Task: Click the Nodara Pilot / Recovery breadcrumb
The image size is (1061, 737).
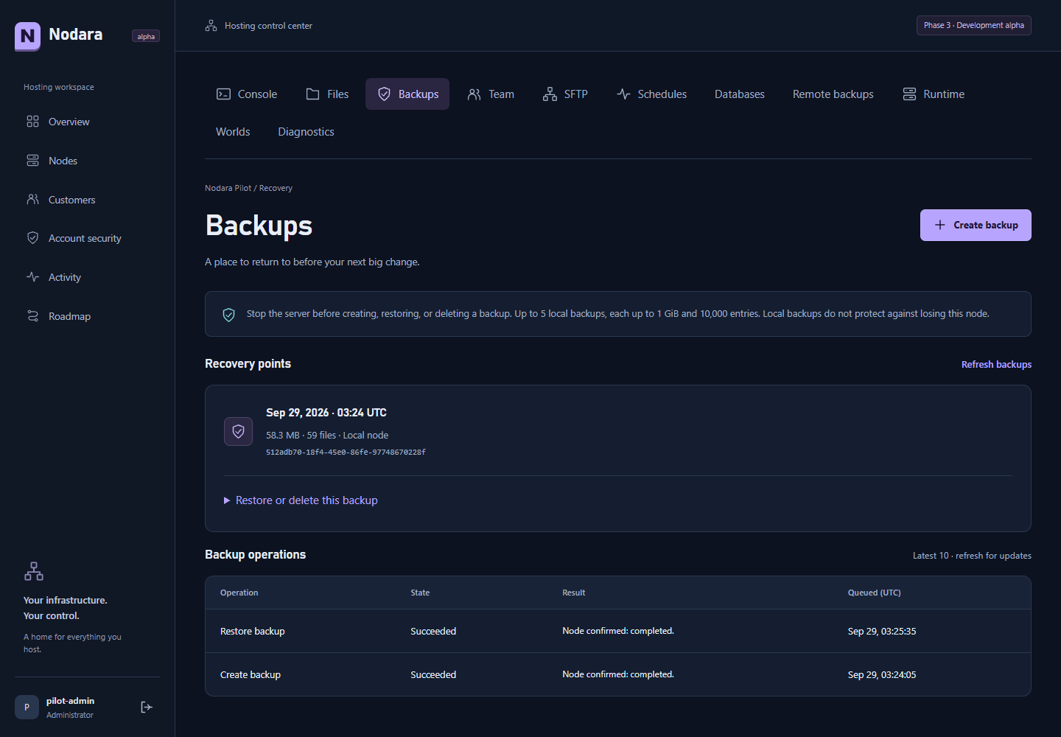Action: pyautogui.click(x=248, y=189)
